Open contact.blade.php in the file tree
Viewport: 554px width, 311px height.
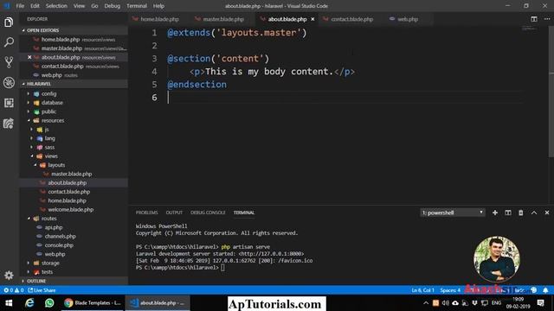(x=69, y=192)
